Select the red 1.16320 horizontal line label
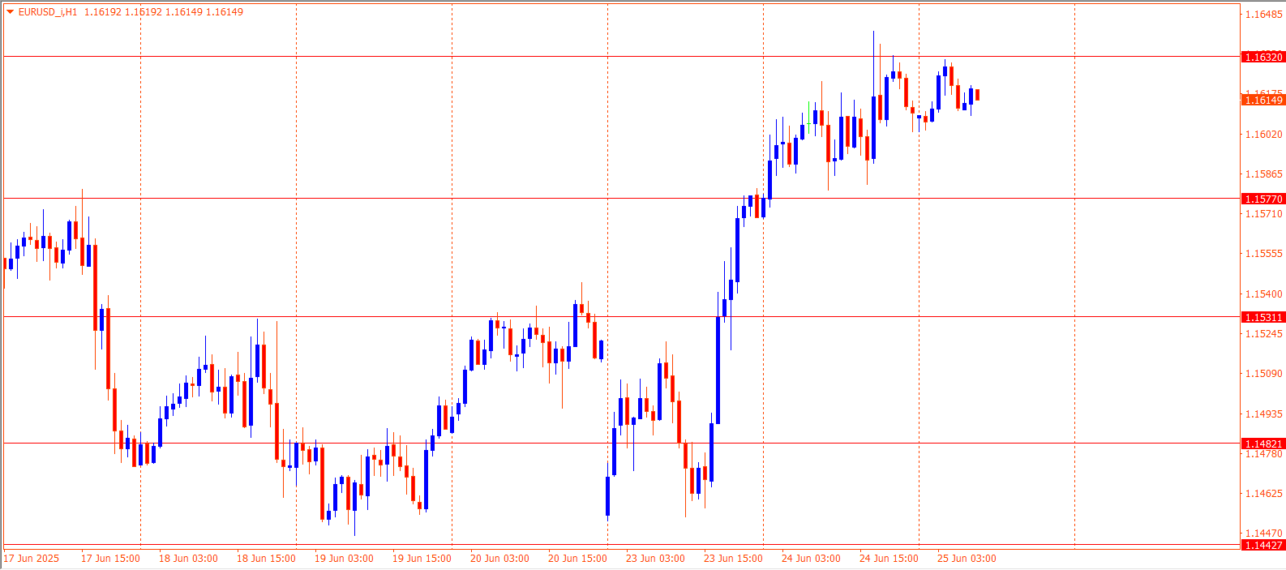The image size is (1286, 570). coord(1263,57)
